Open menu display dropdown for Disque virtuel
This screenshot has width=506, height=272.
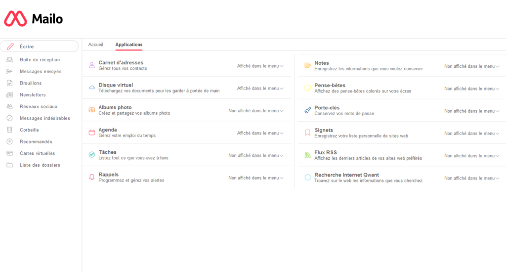pyautogui.click(x=260, y=88)
